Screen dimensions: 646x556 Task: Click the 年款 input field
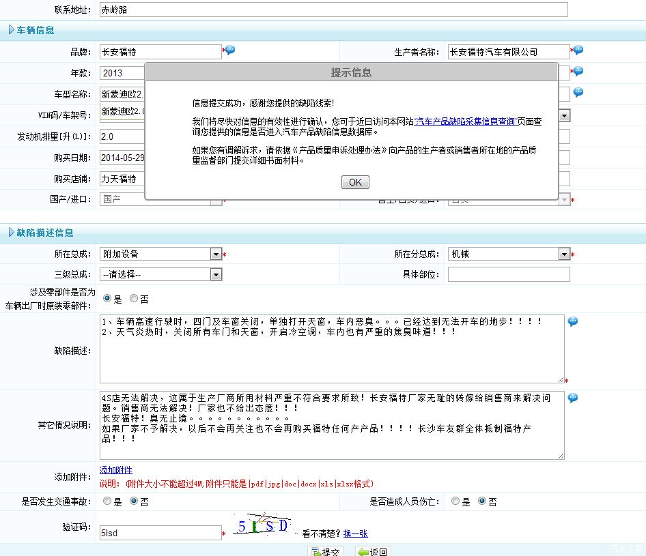(122, 73)
